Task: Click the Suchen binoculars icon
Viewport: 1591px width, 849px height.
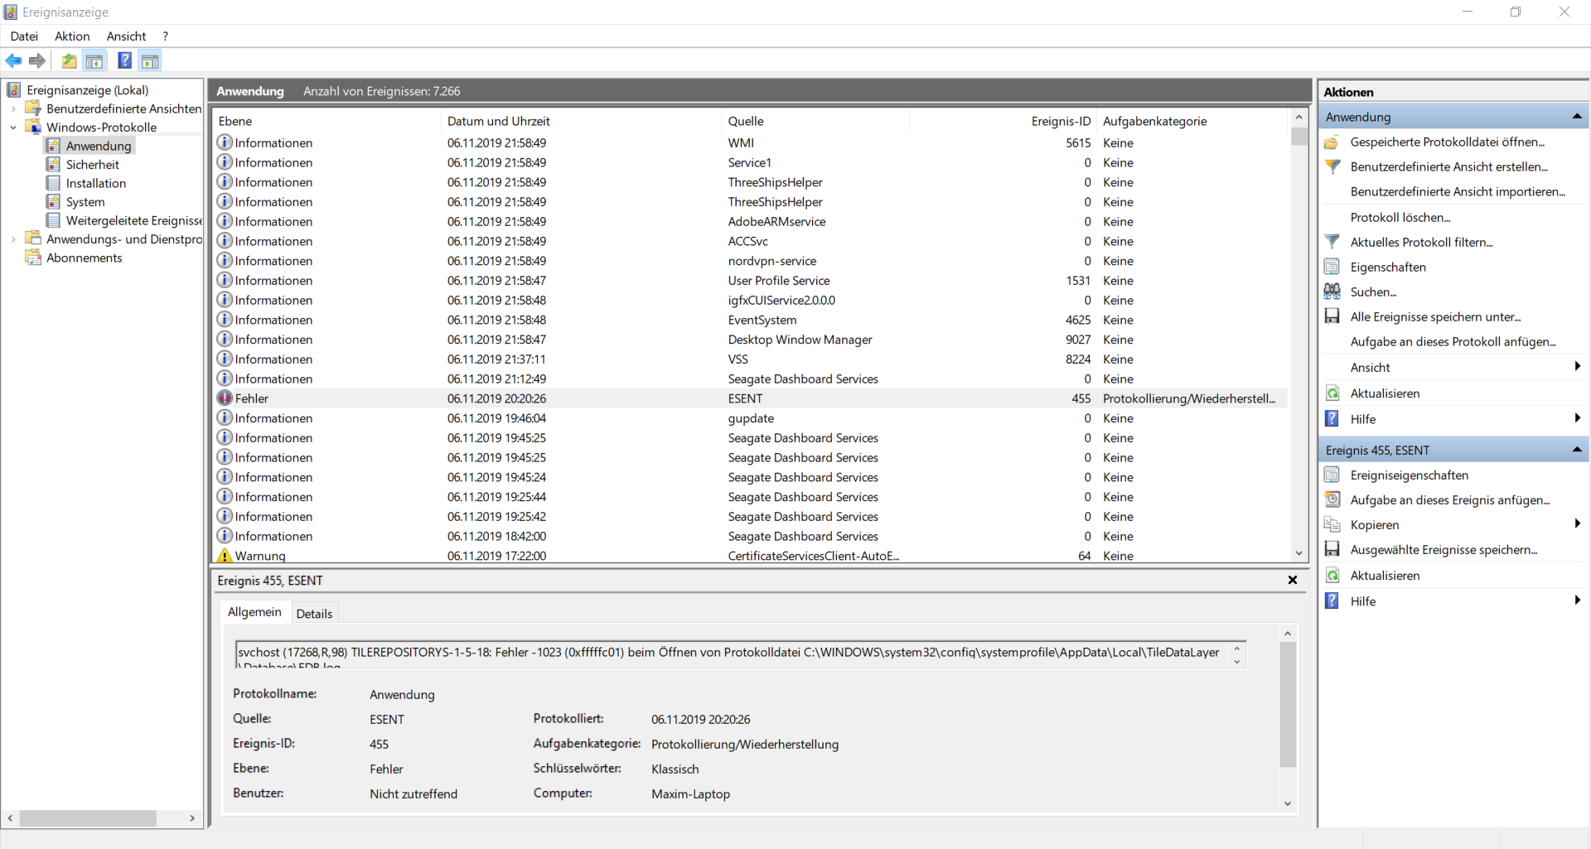Action: [x=1332, y=292]
